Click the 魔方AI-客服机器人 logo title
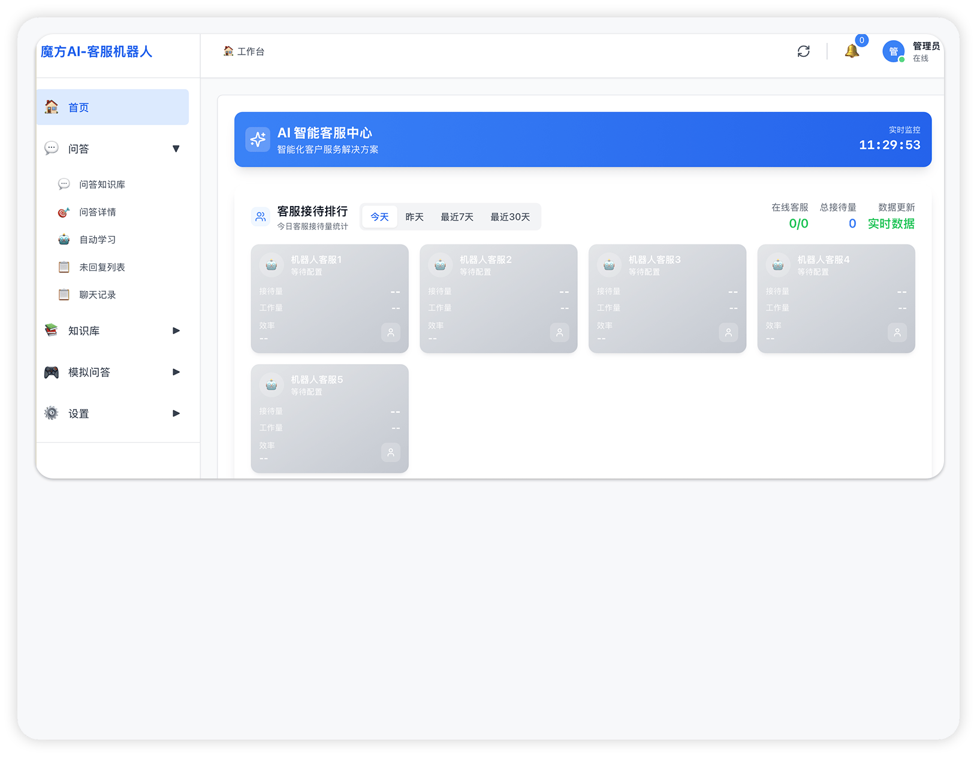Viewport: 980px width, 757px height. (97, 52)
